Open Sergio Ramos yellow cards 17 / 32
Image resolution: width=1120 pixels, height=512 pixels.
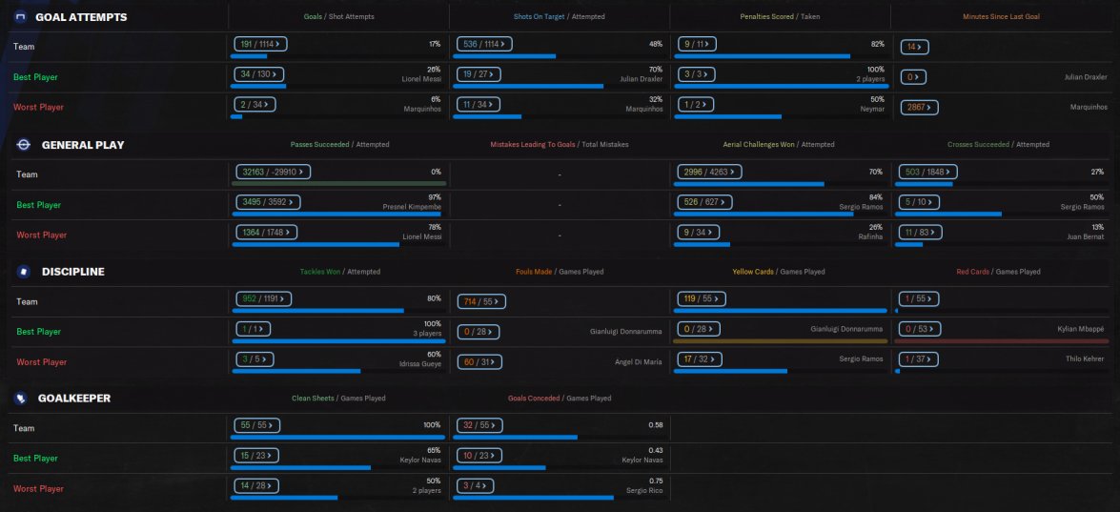pos(700,359)
